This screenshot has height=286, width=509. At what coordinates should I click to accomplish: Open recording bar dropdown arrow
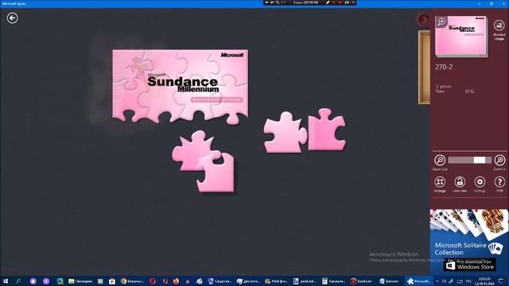click(266, 2)
